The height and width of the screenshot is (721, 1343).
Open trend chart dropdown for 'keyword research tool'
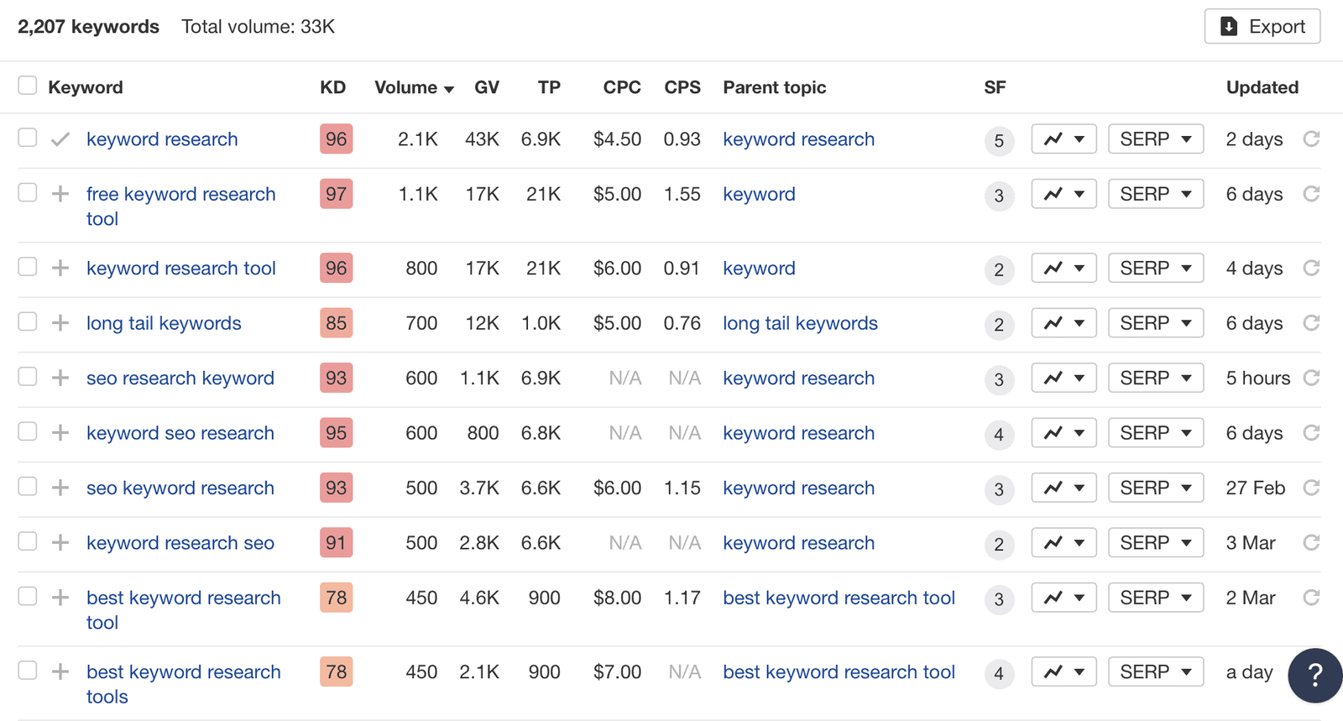click(x=1063, y=269)
